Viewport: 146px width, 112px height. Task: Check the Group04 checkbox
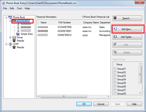coord(115,79)
